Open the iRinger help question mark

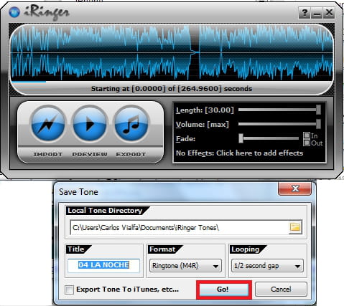pyautogui.click(x=305, y=12)
